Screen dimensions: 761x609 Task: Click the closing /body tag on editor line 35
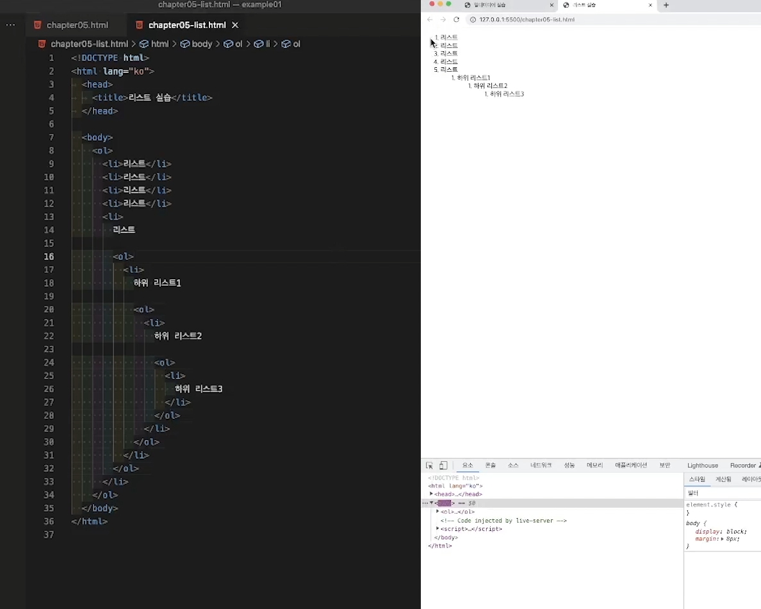[x=99, y=508]
